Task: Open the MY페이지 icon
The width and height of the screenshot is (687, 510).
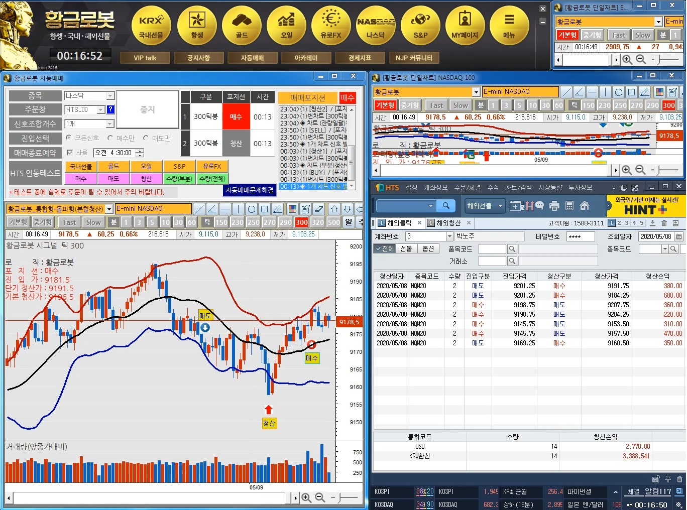Action: [x=465, y=26]
